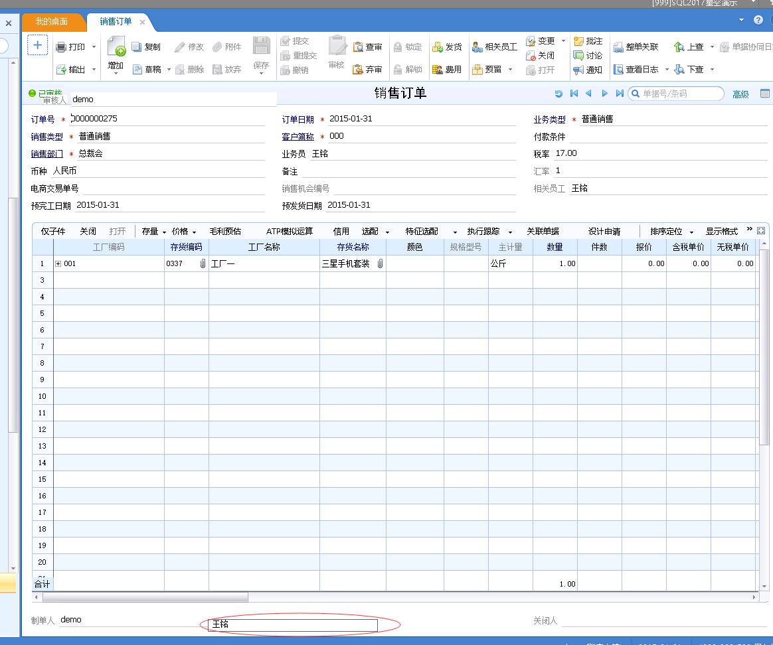Switch to the 我的桌面 tab
Screen dimensions: 773x645
click(52, 21)
